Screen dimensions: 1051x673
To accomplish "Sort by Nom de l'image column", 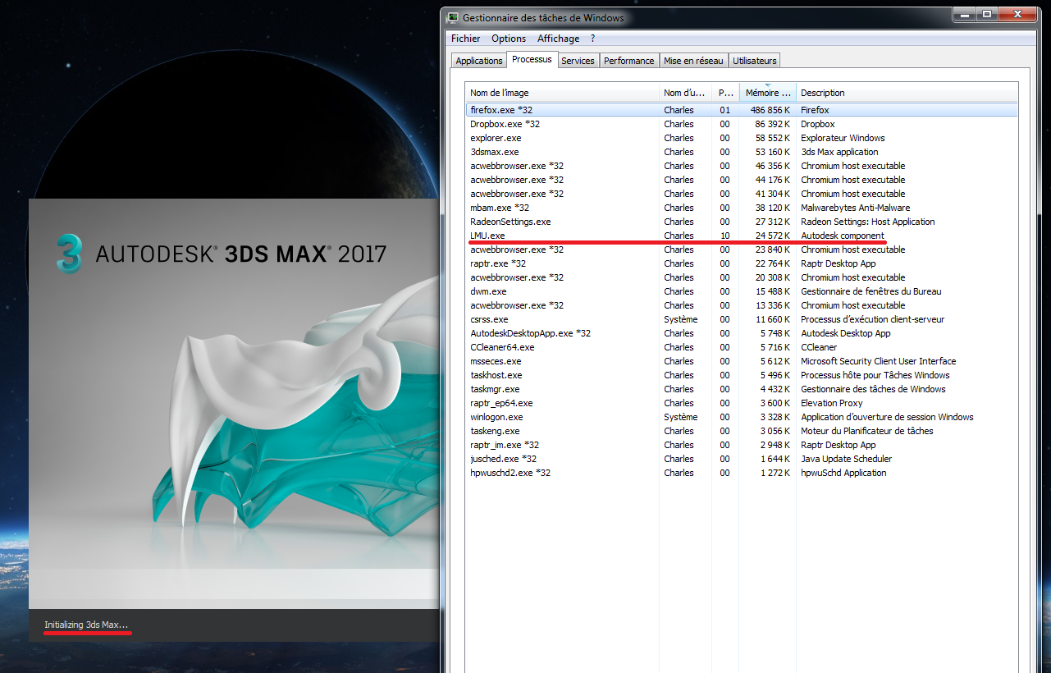I will [562, 93].
